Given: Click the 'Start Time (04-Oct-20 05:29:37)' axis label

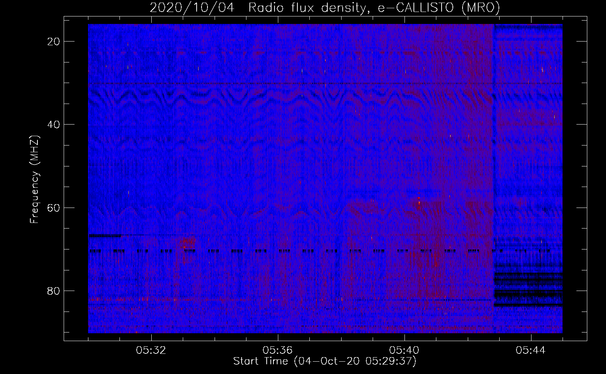Looking at the screenshot, I should click(x=325, y=361).
